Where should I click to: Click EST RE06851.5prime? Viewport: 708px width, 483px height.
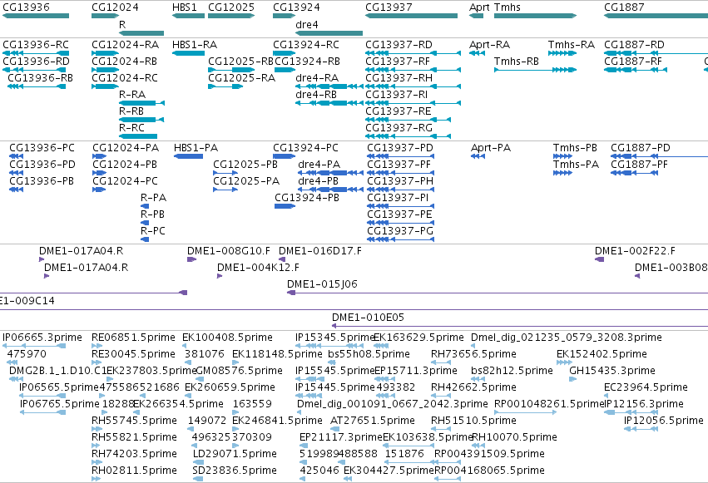click(97, 346)
